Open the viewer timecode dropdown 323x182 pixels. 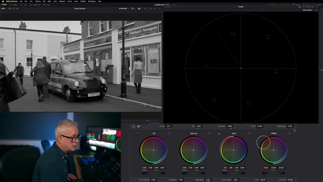click(124, 9)
